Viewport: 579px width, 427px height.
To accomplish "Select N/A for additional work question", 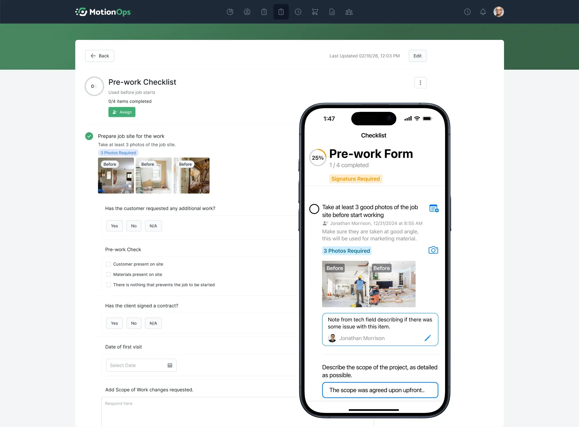I will [x=153, y=226].
